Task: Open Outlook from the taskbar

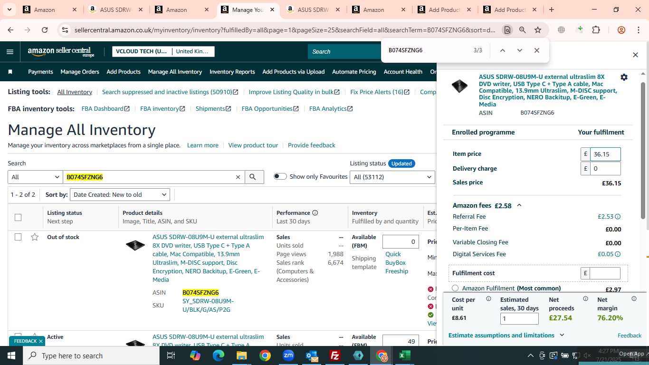Action: [x=312, y=355]
